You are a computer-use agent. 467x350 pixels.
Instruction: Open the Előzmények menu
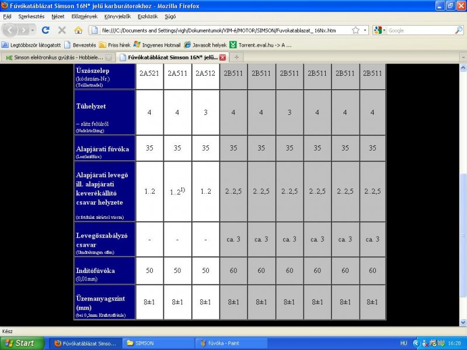[x=84, y=16]
